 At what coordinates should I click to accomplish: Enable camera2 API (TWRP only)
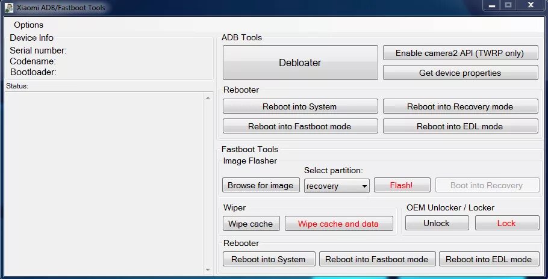(x=460, y=53)
